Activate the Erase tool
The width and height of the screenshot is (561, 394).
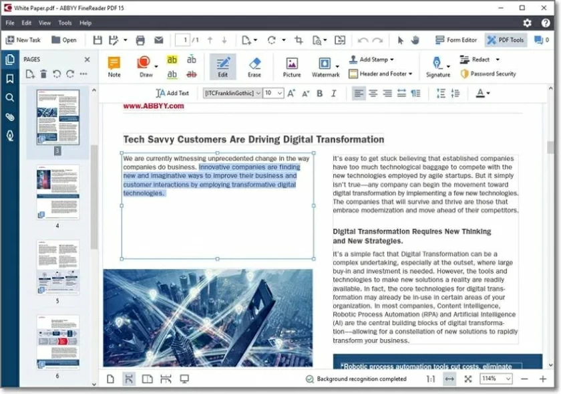pos(256,66)
